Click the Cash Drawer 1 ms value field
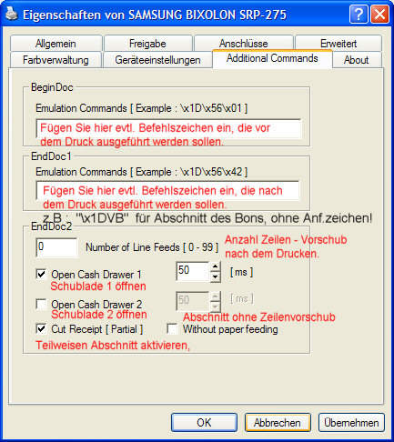Screen dimensions: 394x442 tap(193, 271)
